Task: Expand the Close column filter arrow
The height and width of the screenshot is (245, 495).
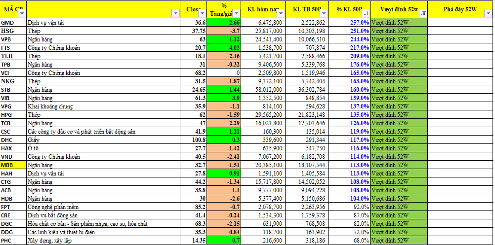Action: [202, 14]
